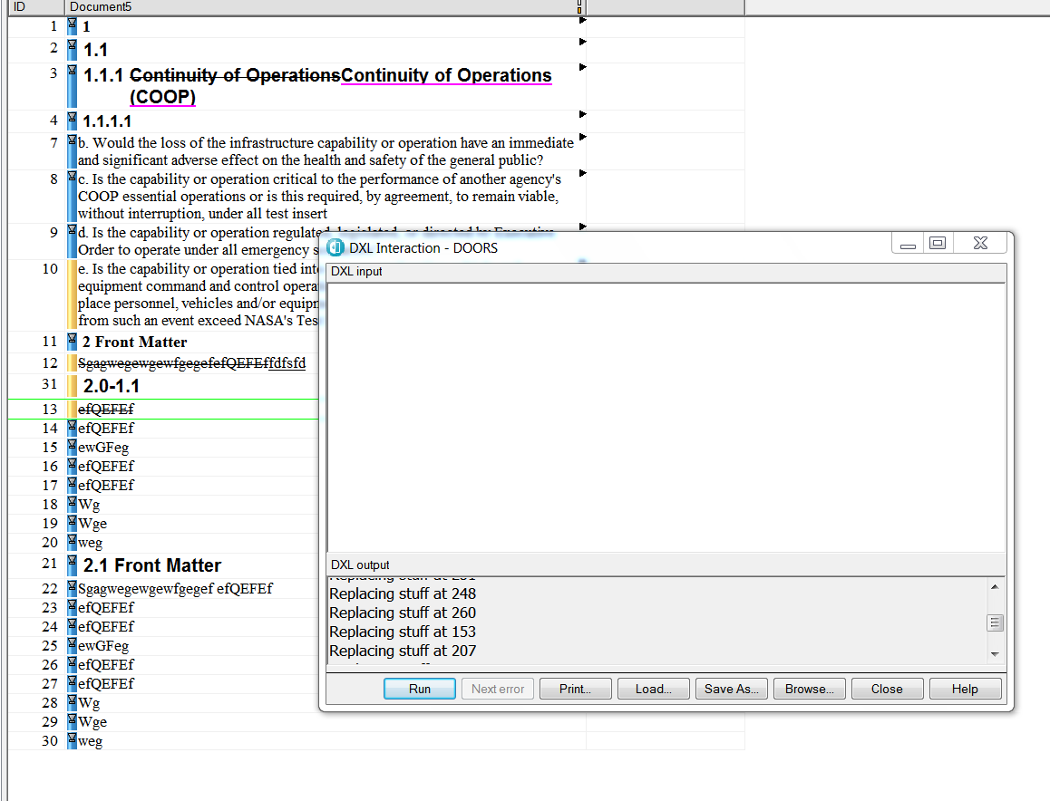Open the link arrow on 'Continuity of Operations' row
1050x801 pixels.
pyautogui.click(x=582, y=67)
